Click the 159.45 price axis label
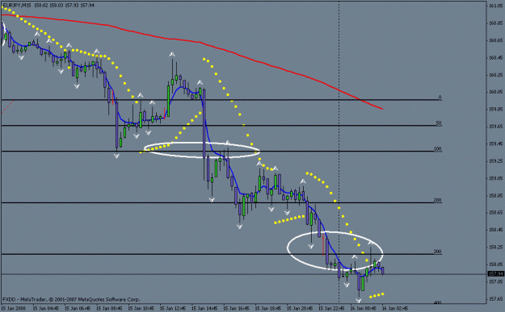This screenshot has width=505, height=312. [496, 144]
